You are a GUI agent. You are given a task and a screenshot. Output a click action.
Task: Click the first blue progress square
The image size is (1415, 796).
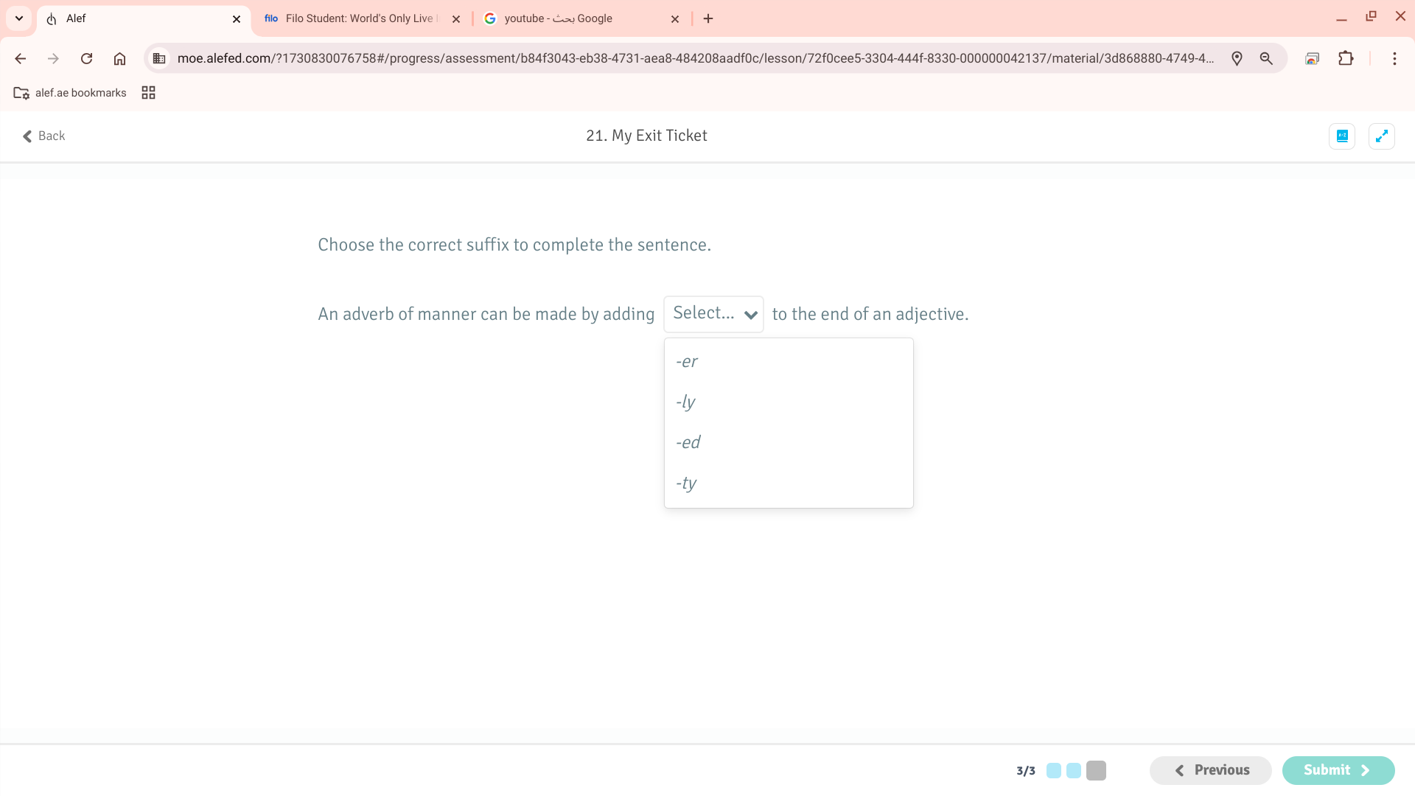[1054, 770]
